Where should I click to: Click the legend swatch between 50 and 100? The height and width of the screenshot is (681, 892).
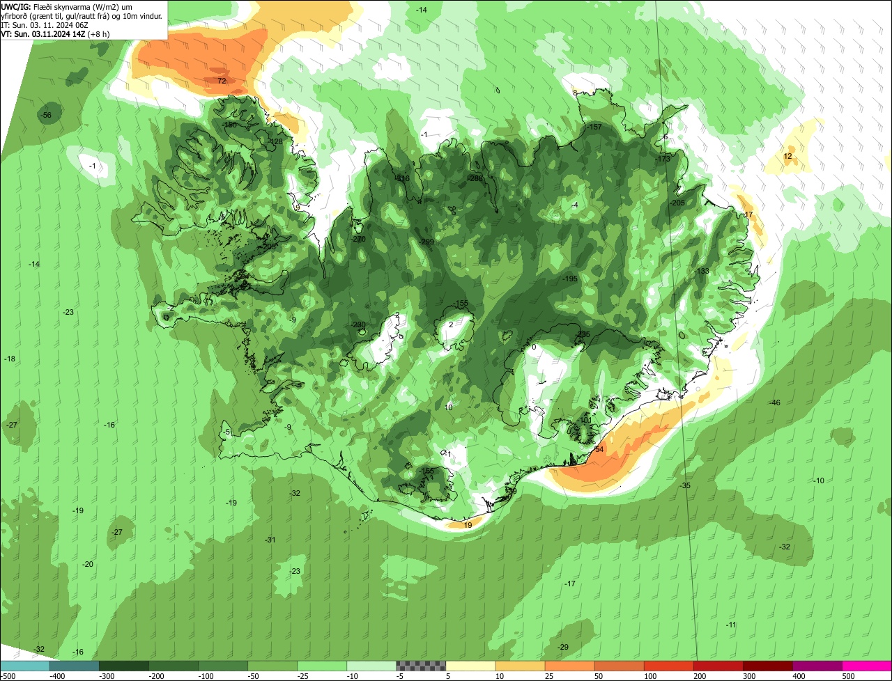(619, 666)
